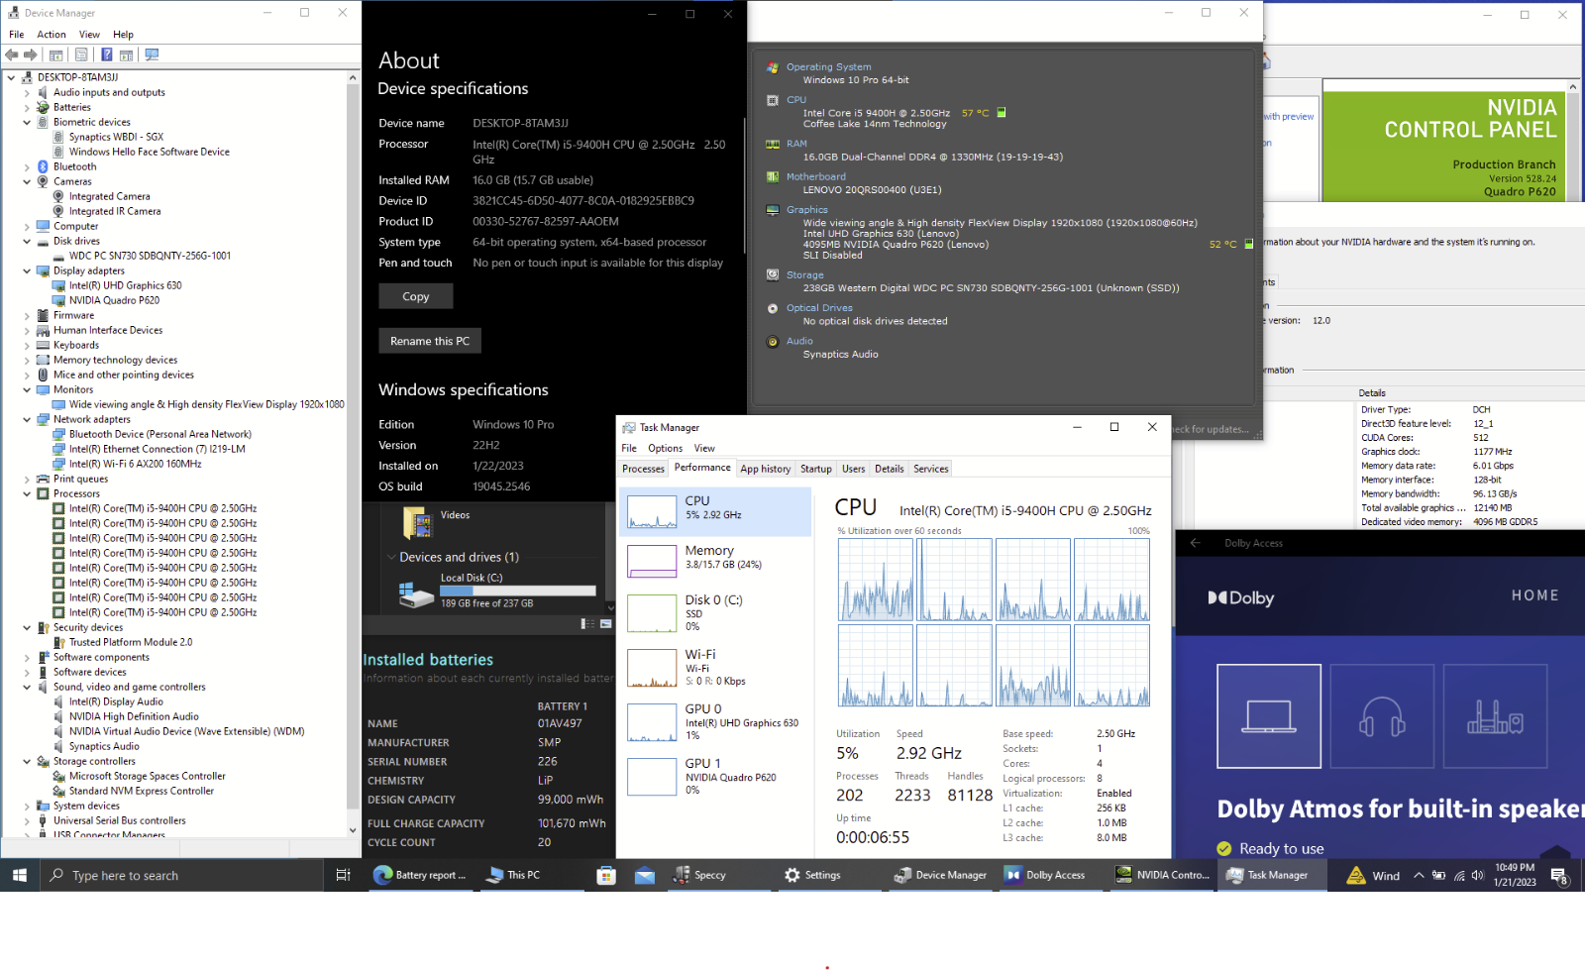Collapse the Devices and drives group
This screenshot has width=1585, height=970.
(391, 557)
